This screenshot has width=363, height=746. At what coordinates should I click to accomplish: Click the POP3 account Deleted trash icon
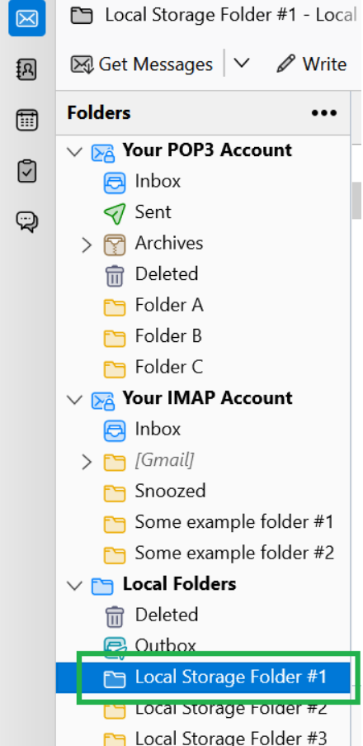(115, 275)
